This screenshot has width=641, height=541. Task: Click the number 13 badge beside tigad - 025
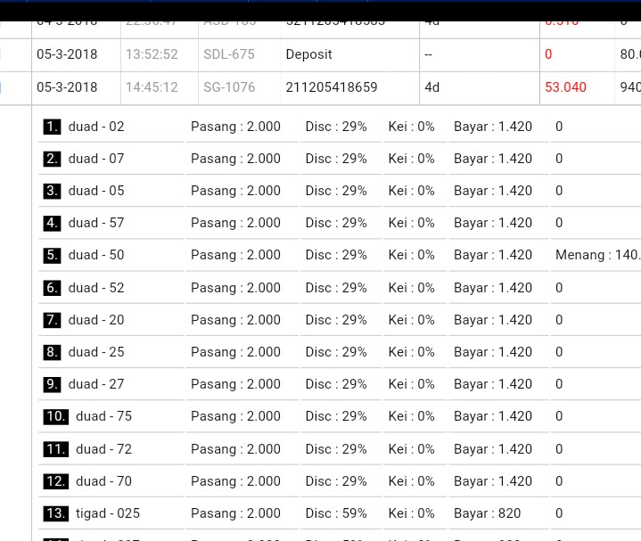click(55, 513)
